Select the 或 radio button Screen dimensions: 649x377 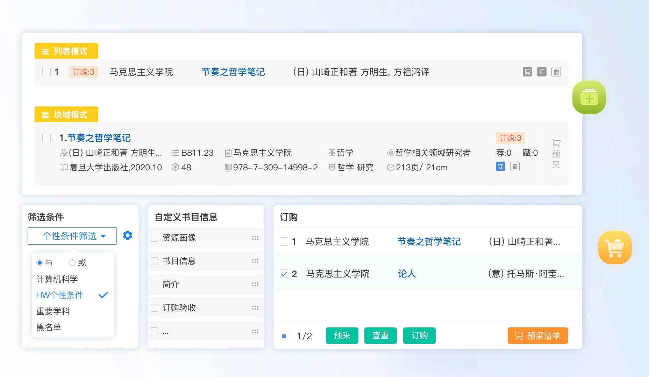tap(72, 263)
